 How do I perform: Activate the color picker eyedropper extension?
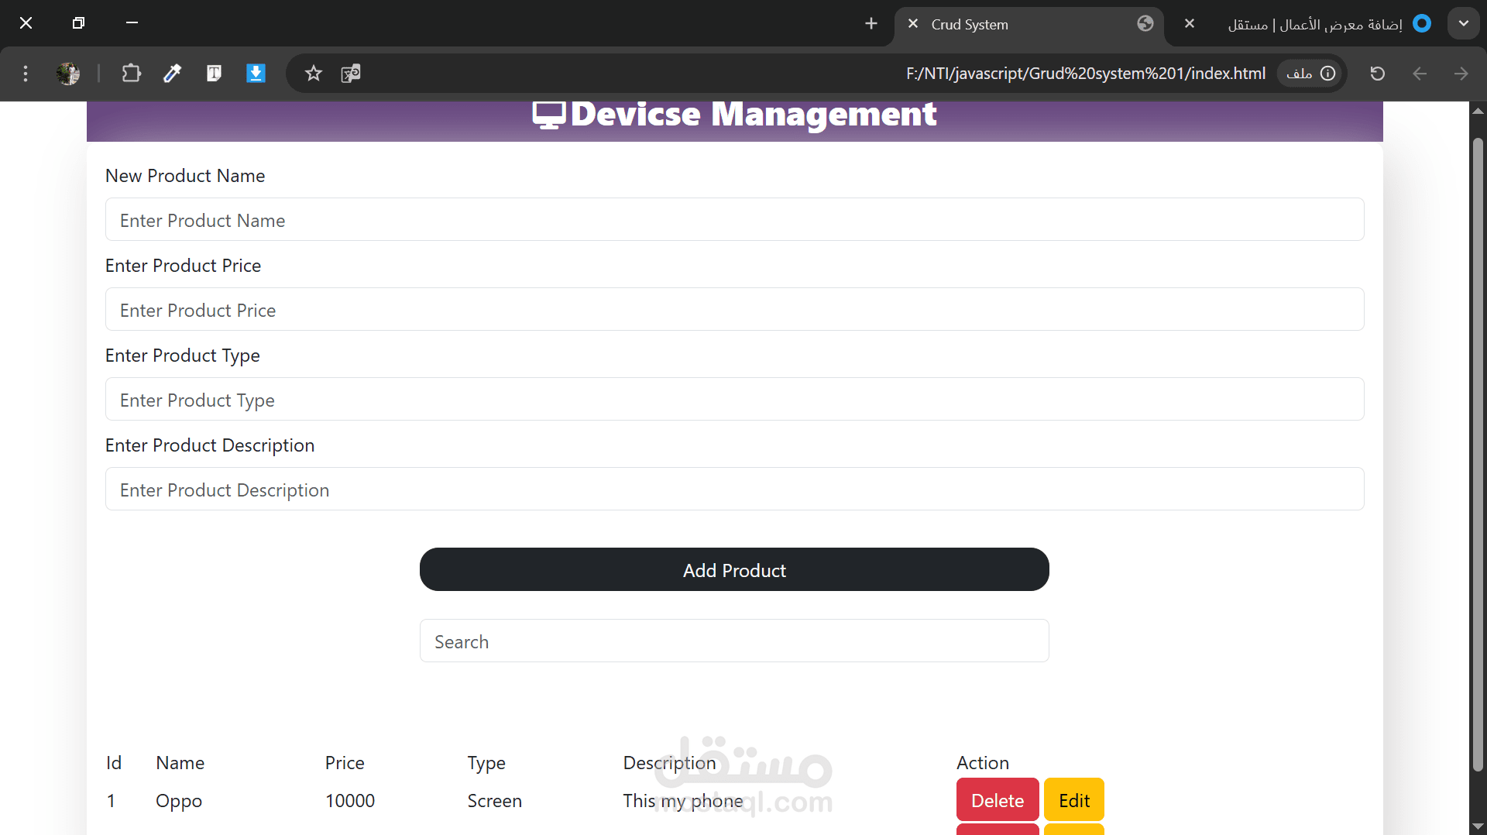[x=172, y=74]
